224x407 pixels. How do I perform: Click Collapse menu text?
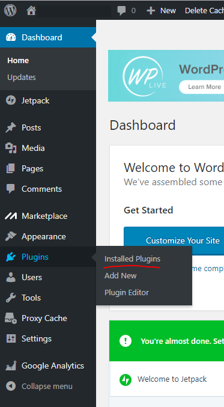point(47,387)
